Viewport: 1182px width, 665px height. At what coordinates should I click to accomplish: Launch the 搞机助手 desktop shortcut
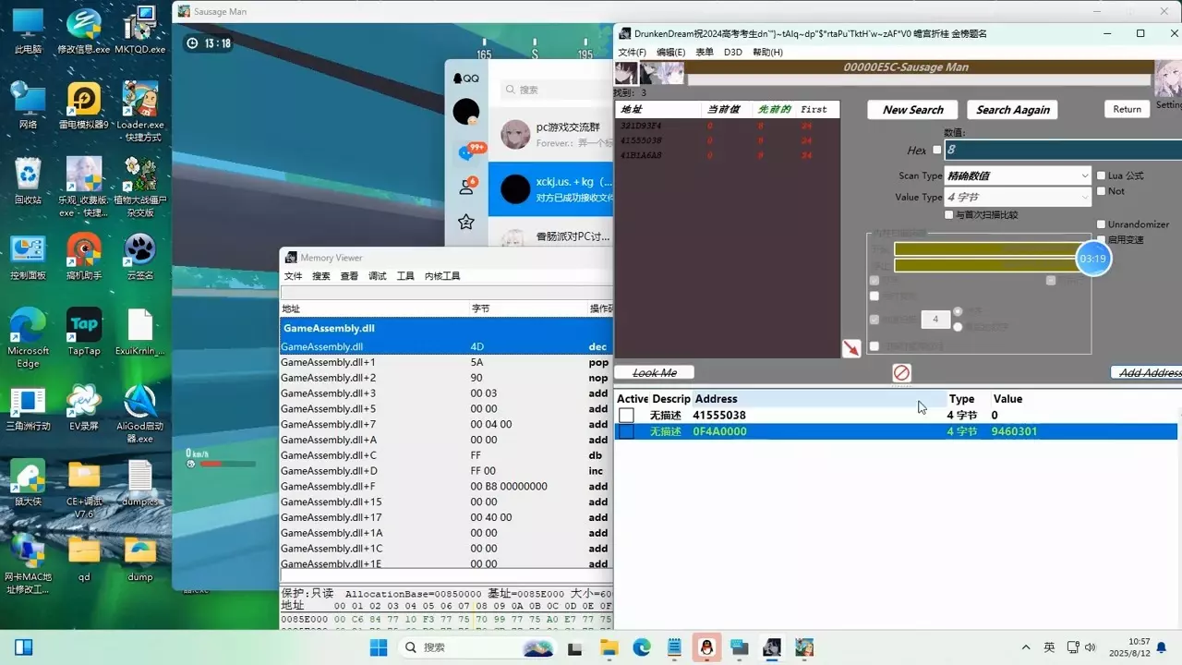[x=84, y=256]
